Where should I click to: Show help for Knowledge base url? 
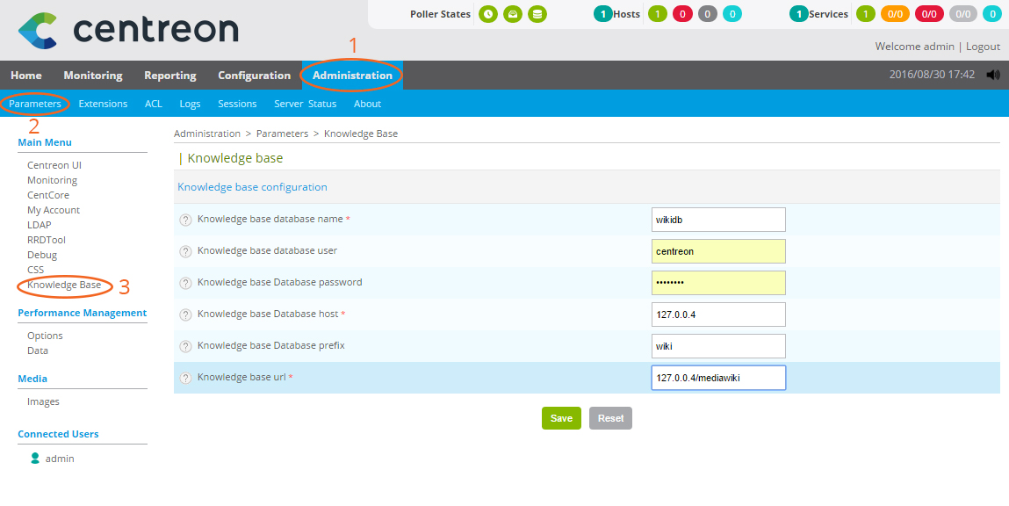(185, 378)
